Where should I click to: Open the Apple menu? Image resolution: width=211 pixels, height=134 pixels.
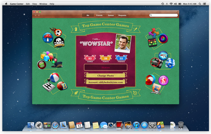(6, 4)
